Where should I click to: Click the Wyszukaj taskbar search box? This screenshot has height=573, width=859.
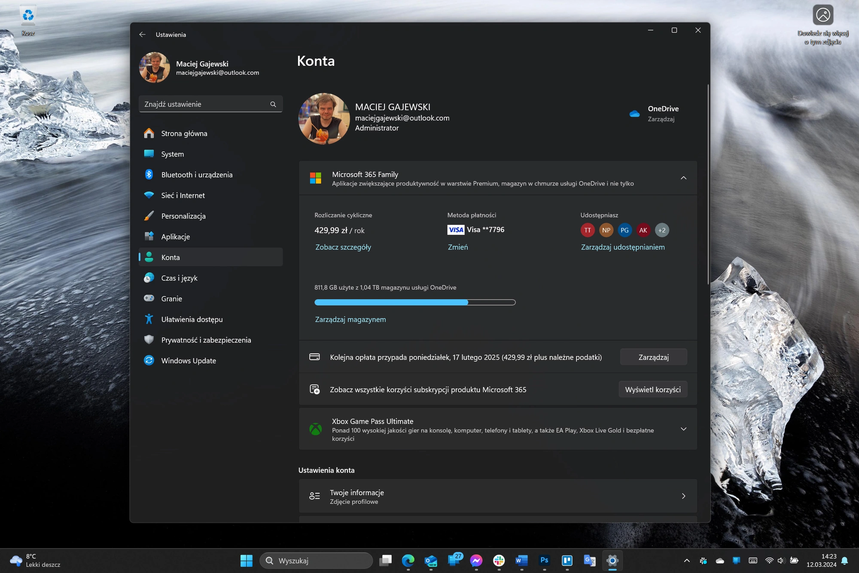click(x=316, y=561)
